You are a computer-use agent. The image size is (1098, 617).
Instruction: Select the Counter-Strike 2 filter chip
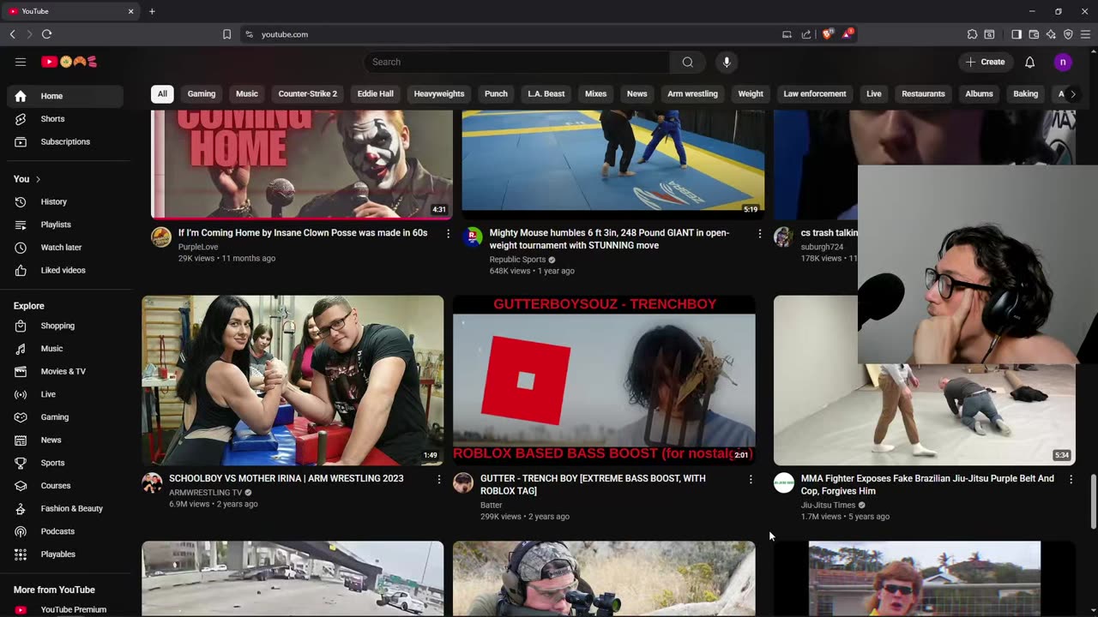pos(308,94)
